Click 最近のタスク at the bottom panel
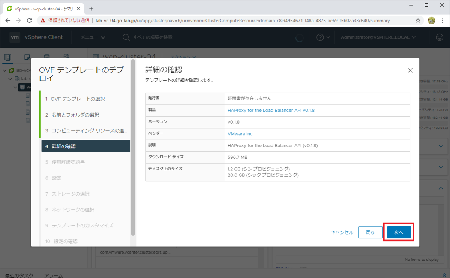 (x=19, y=275)
